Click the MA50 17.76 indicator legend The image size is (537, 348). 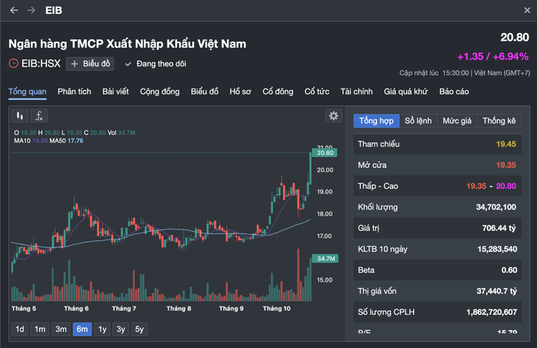(66, 141)
